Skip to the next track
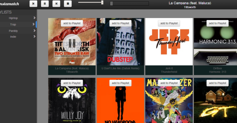The height and width of the screenshot is (123, 237). pyautogui.click(x=56, y=4)
